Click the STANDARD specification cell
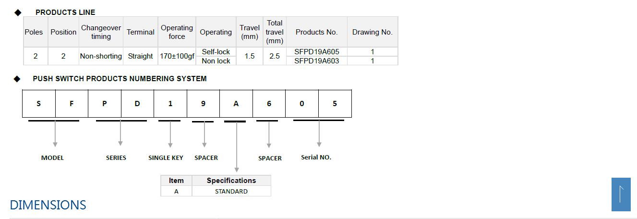The height and width of the screenshot is (219, 637). coord(231,191)
